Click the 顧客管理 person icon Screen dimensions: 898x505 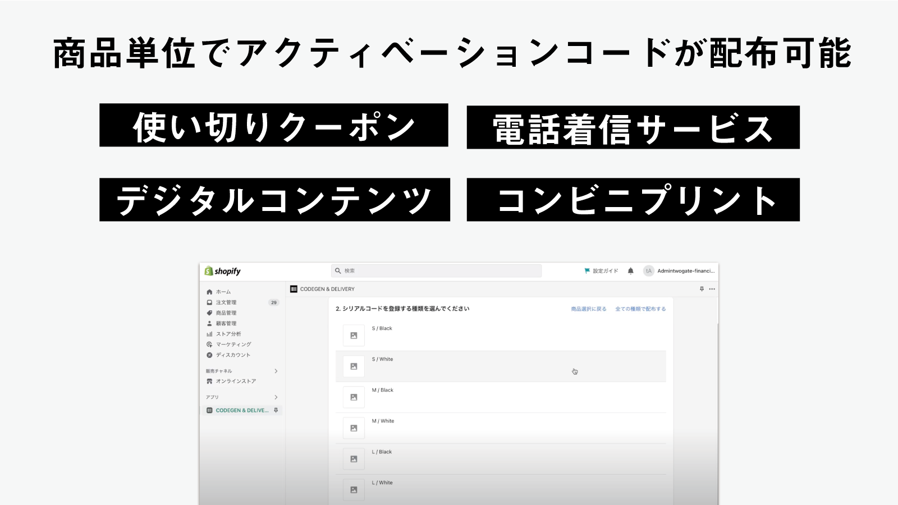pos(209,323)
